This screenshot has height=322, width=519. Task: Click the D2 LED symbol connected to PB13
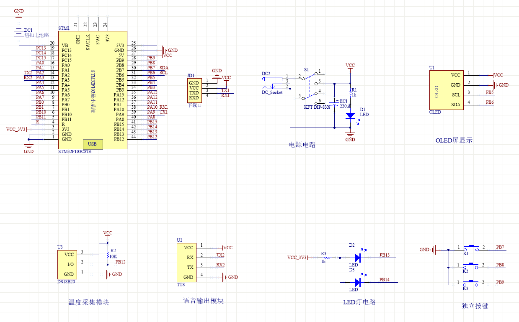[x=357, y=258]
